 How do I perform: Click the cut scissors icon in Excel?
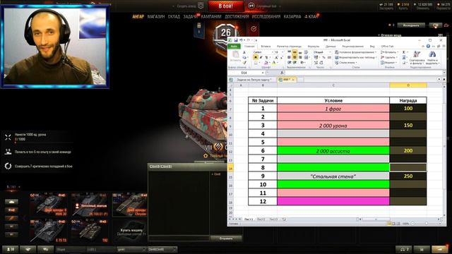pyautogui.click(x=244, y=52)
